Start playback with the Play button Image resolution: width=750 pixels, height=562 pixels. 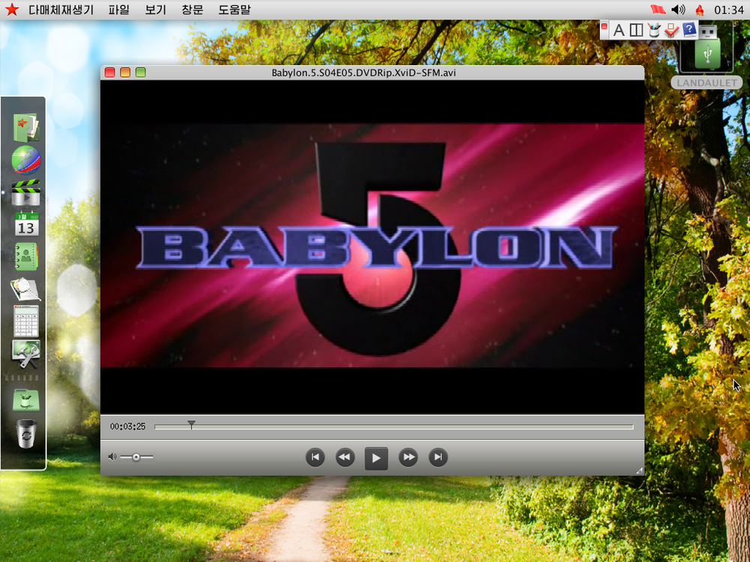[376, 458]
